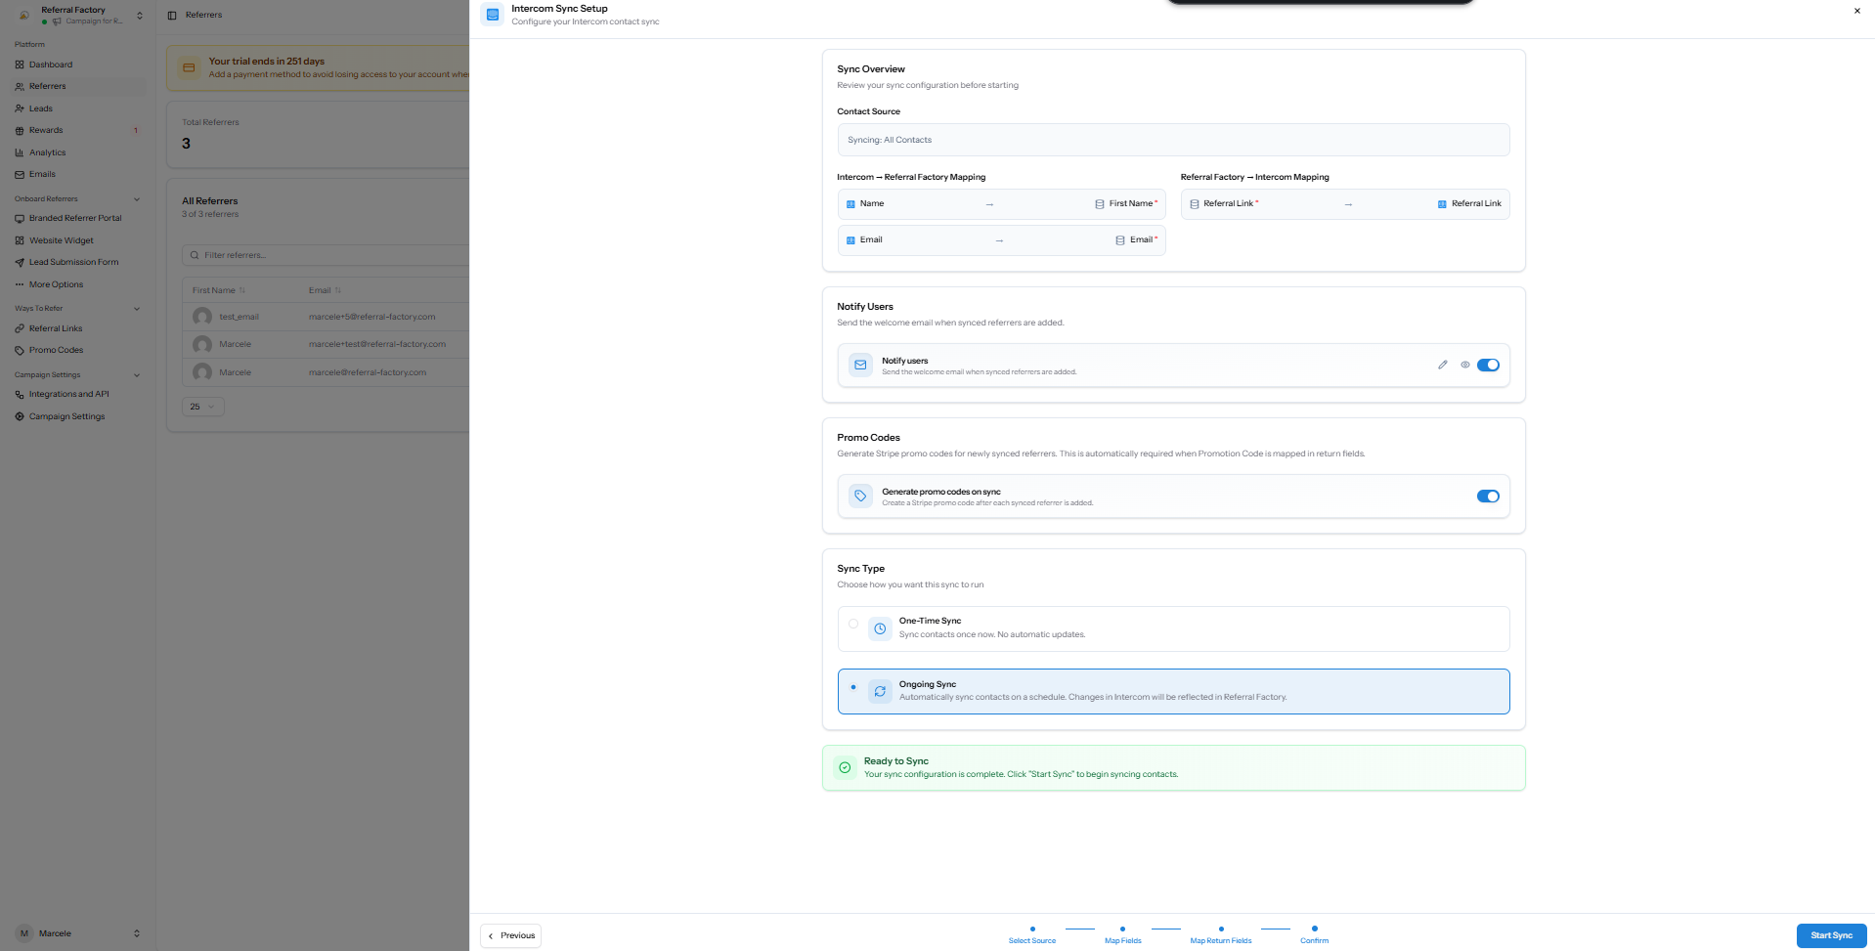Click the Integrations and API icon
The width and height of the screenshot is (1875, 951).
pyautogui.click(x=20, y=394)
